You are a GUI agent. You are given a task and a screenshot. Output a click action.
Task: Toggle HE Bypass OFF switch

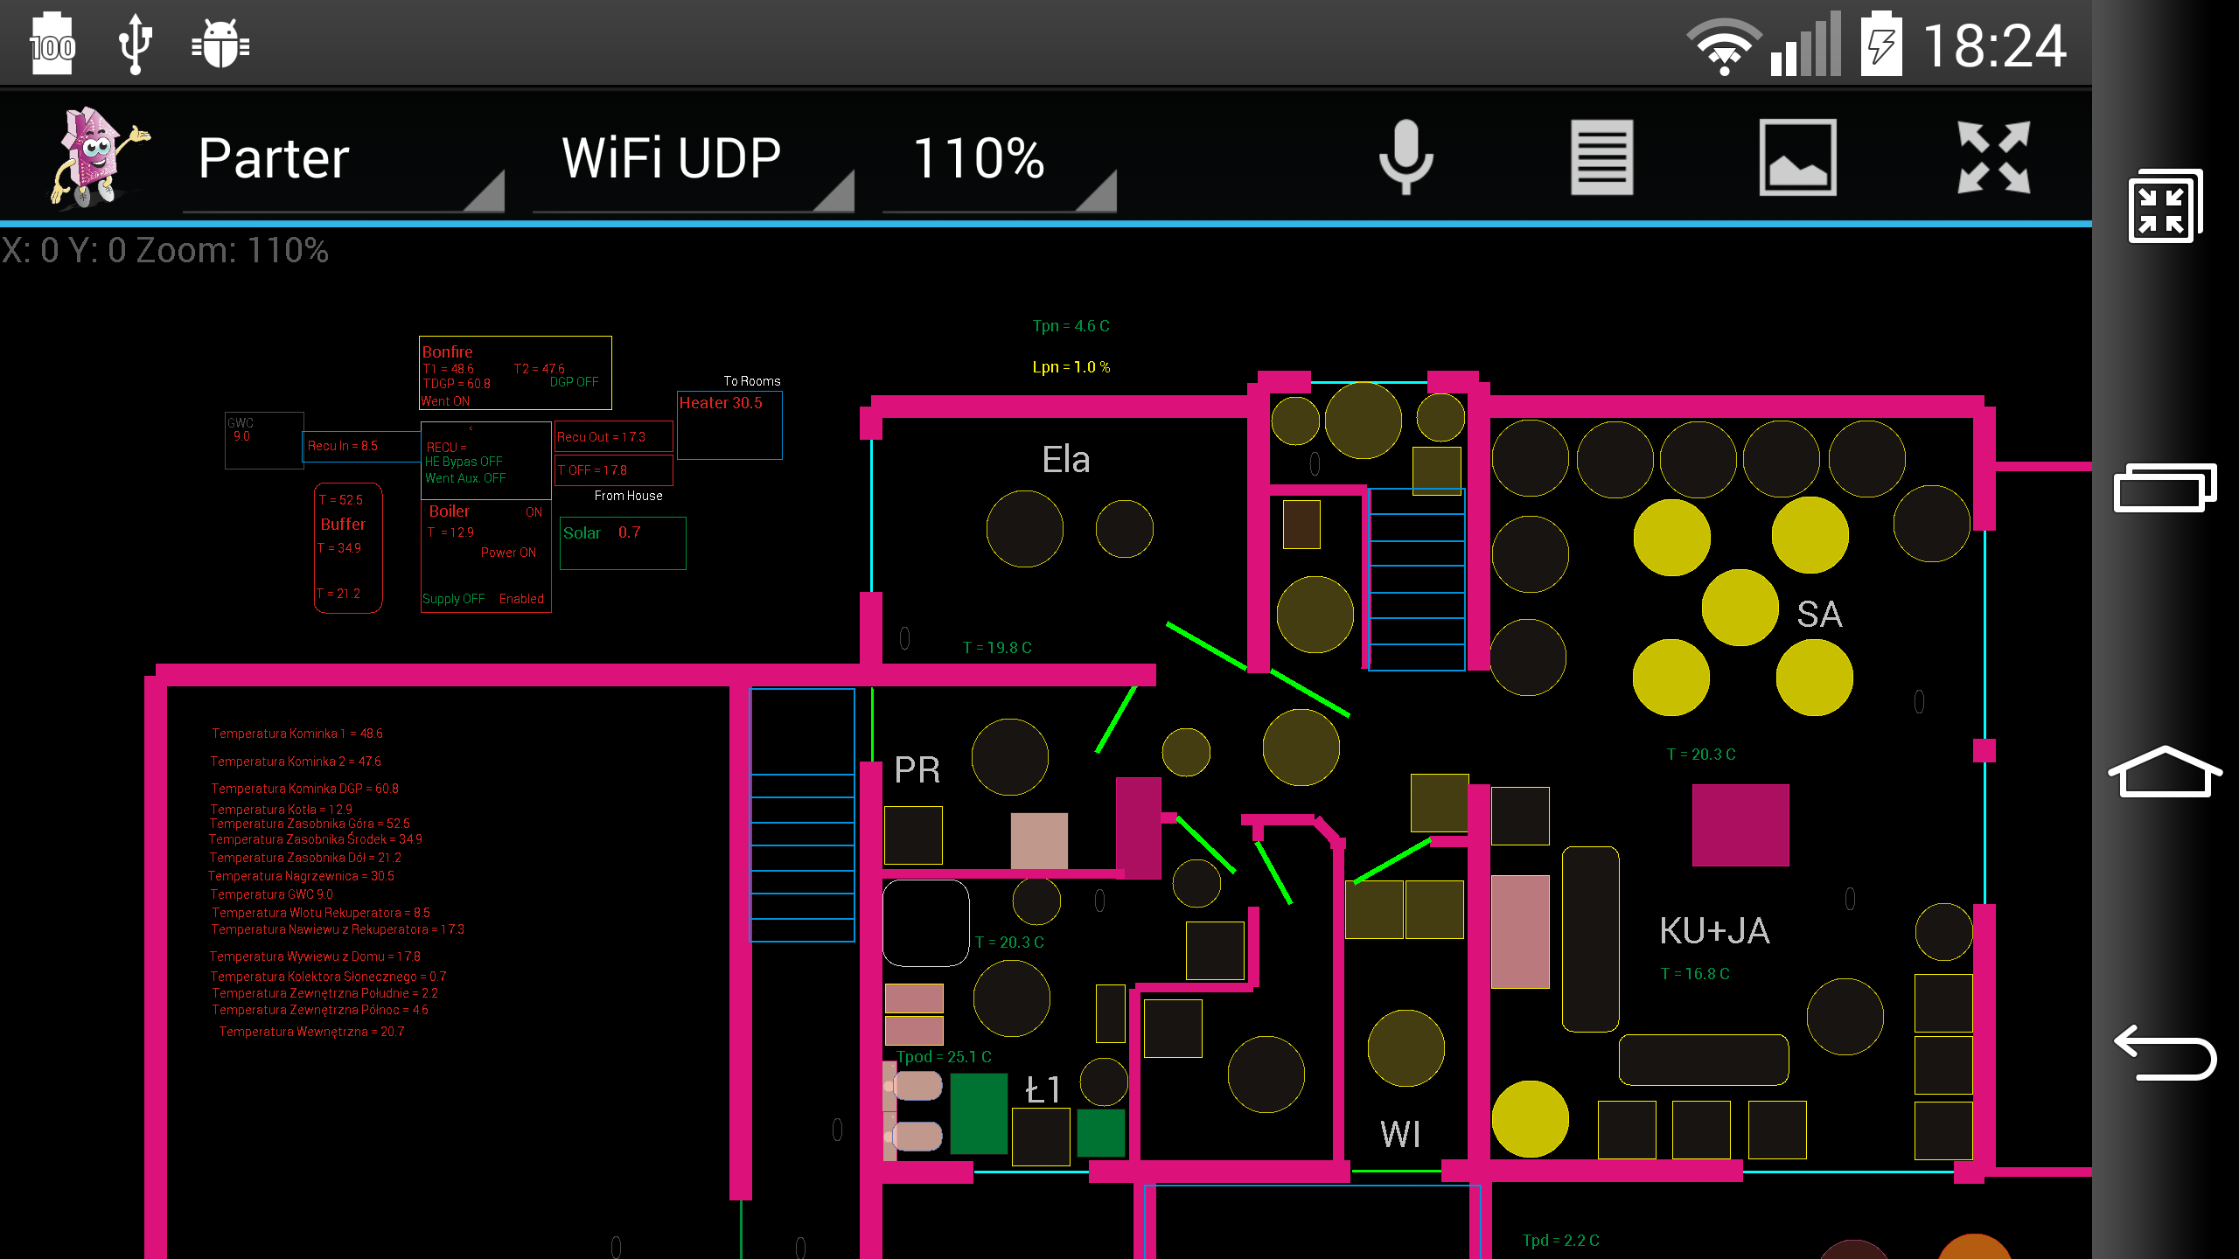click(463, 463)
